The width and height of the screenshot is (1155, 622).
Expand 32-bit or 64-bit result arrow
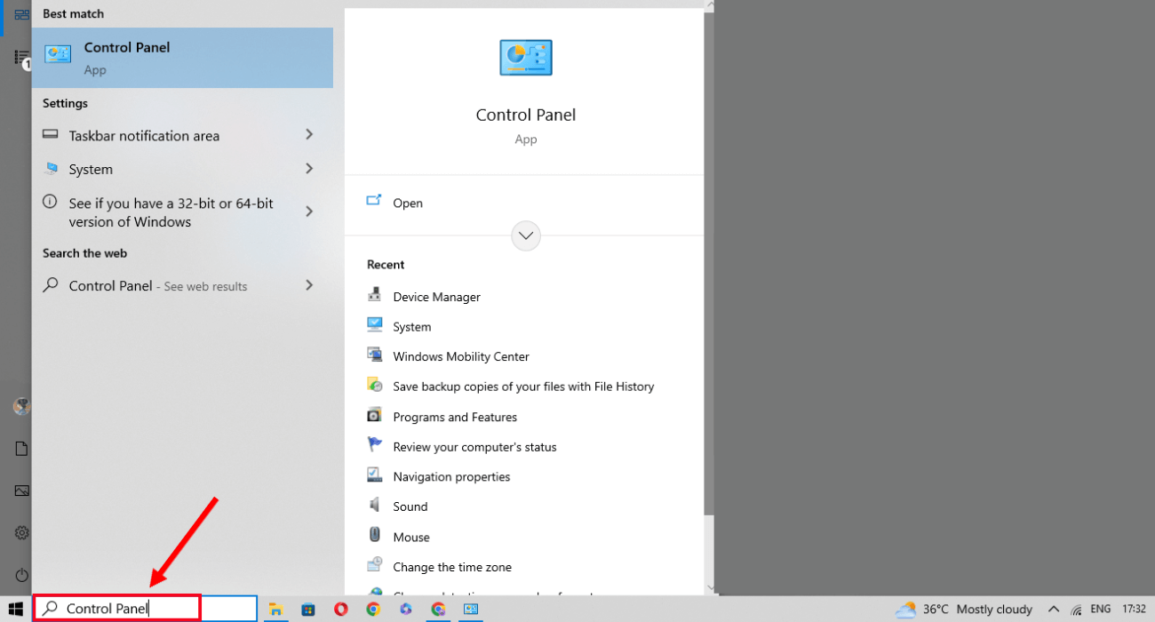pyautogui.click(x=309, y=211)
